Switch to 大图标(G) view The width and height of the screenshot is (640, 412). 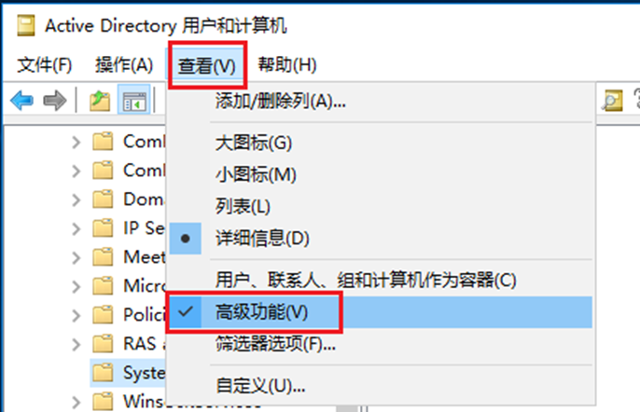pyautogui.click(x=254, y=143)
